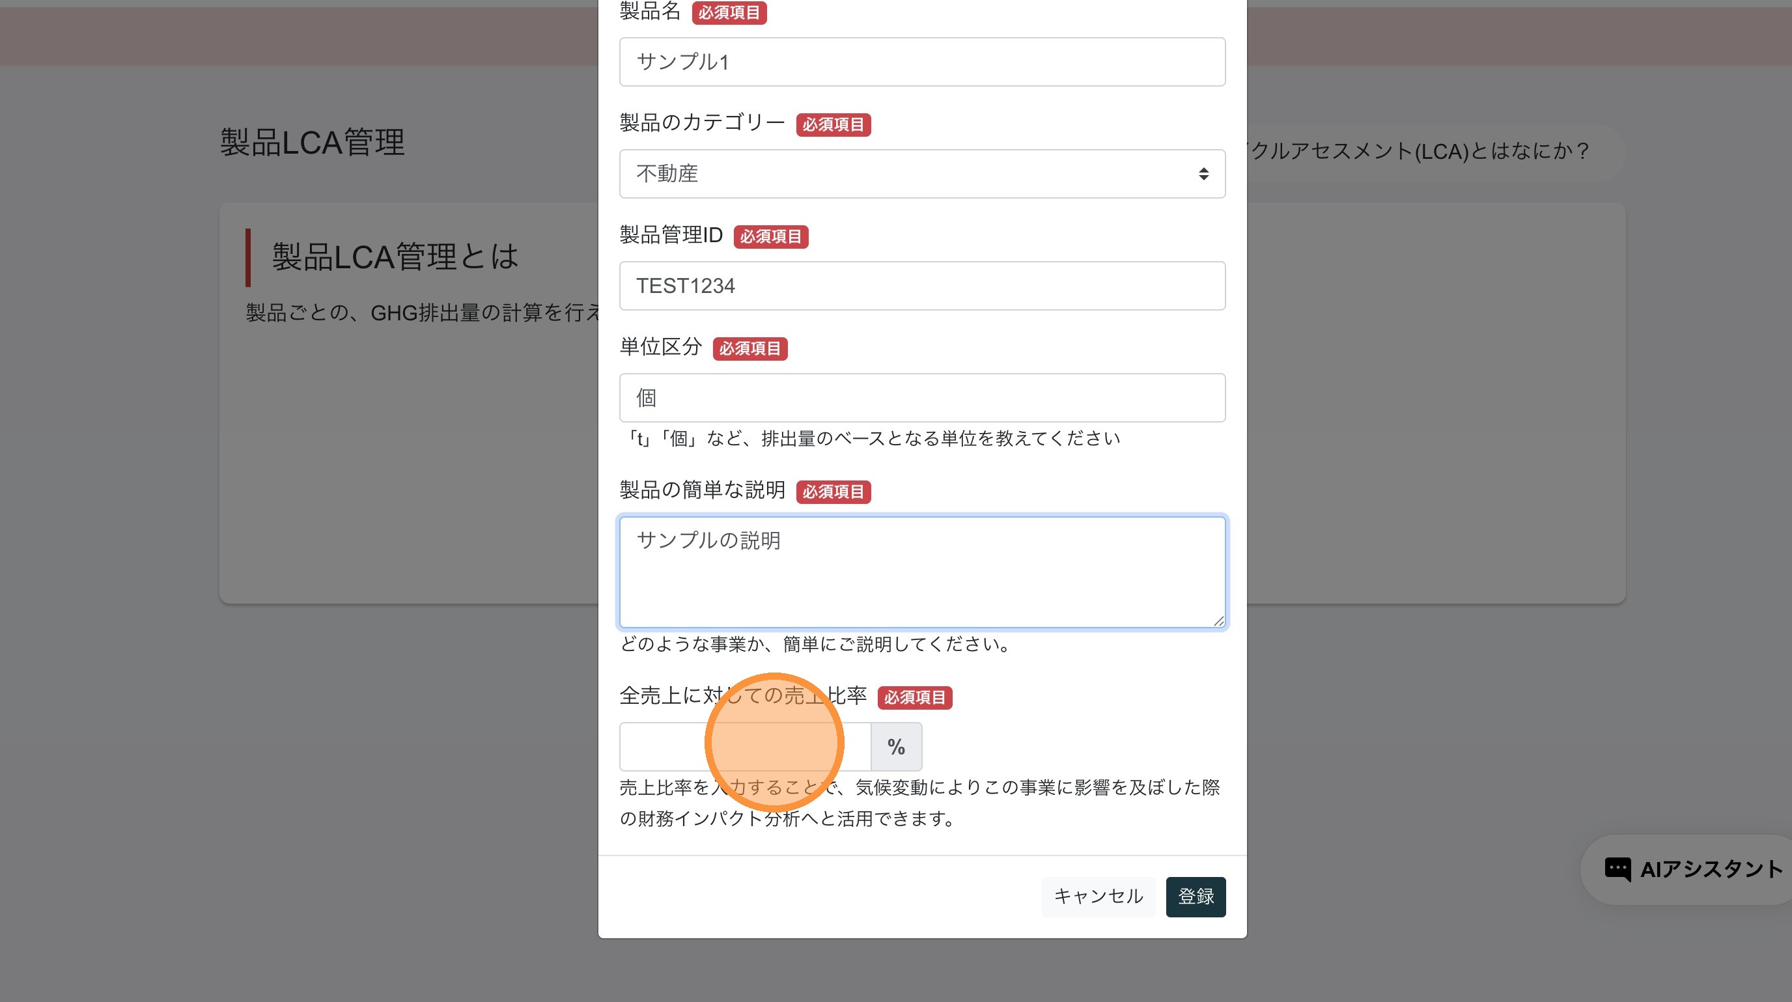The height and width of the screenshot is (1002, 1792).
Task: Click the category select up-down arrow icon
Action: [1203, 174]
